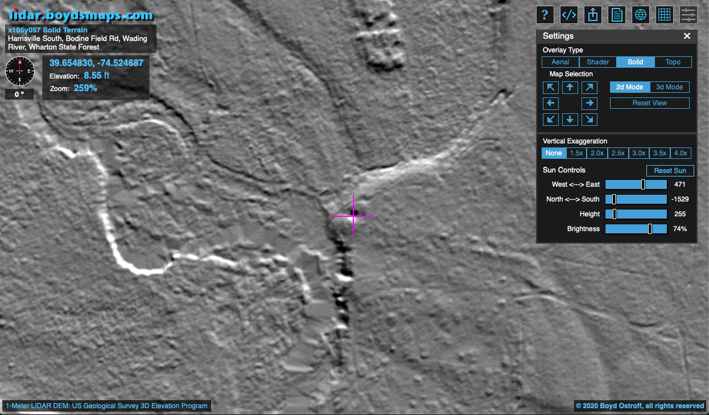Shift map selection east with right arrow
Viewport: 709px width, 415px height.
tap(590, 103)
